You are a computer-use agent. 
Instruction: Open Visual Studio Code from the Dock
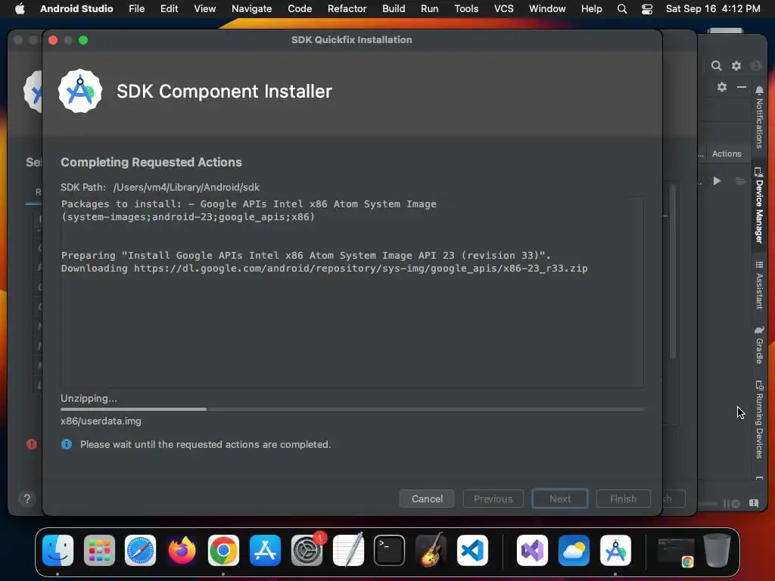tap(472, 551)
